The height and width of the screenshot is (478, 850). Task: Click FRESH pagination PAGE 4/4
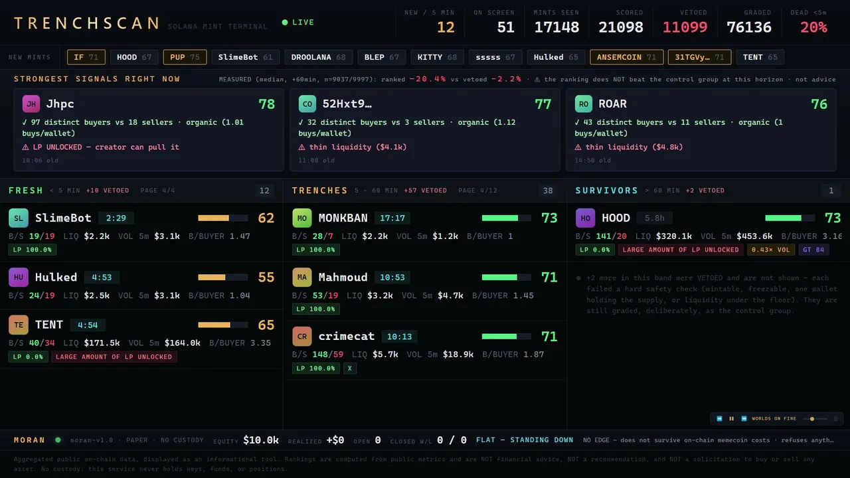coord(158,191)
